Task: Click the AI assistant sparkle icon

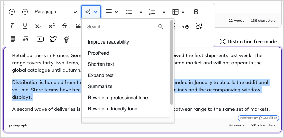Action: (x=88, y=12)
